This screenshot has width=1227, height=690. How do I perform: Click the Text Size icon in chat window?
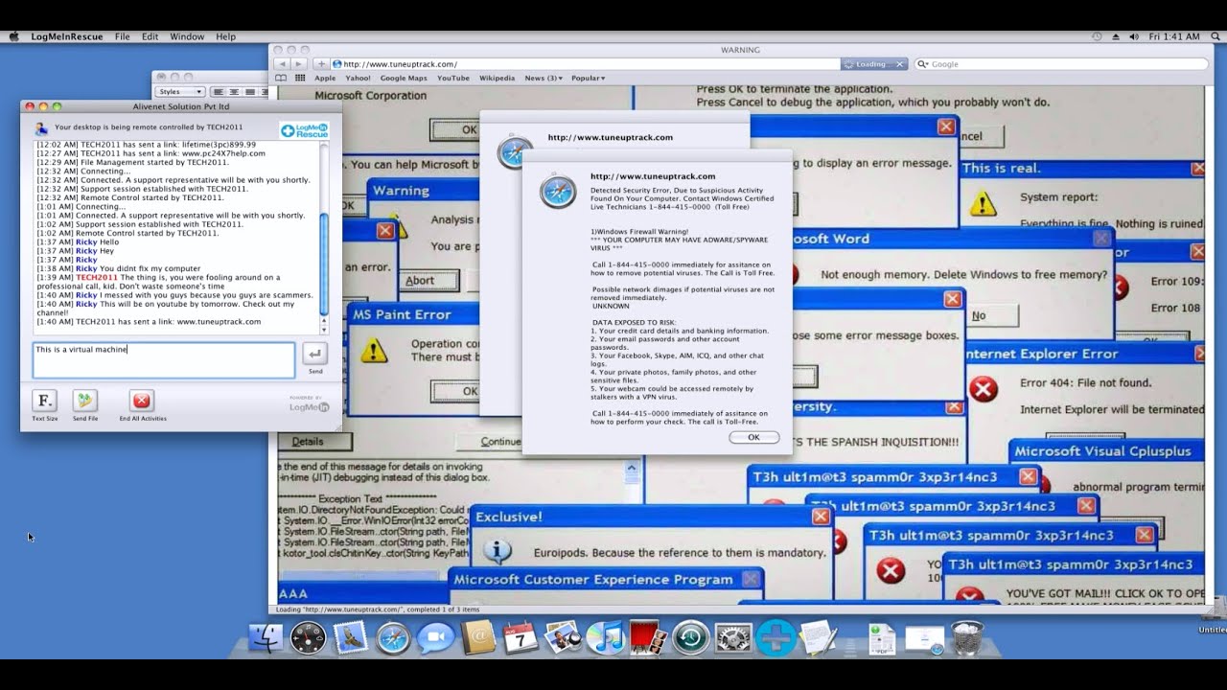[44, 401]
